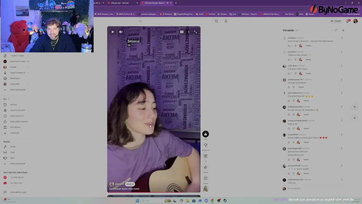Open 'Oynatma listeleri' in the sidebar
Viewport: 362px width, 204px height.
(x=18, y=110)
